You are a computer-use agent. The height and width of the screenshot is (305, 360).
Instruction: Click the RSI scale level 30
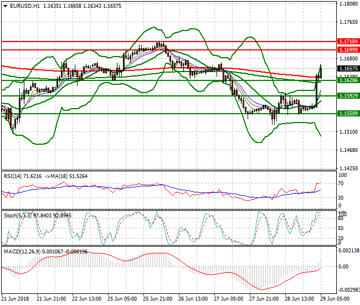coord(341,197)
